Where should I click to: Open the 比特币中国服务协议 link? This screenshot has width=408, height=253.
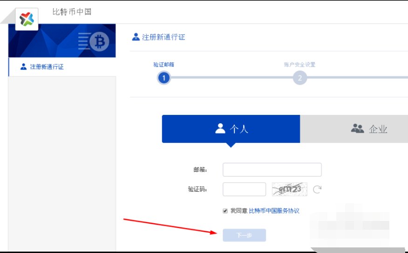[274, 211]
